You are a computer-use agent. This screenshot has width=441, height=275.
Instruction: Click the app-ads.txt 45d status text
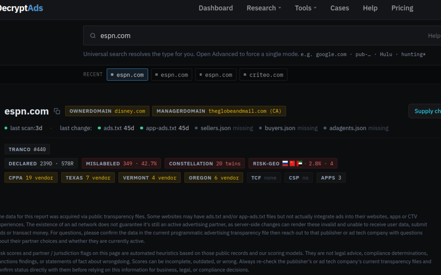[x=167, y=128]
